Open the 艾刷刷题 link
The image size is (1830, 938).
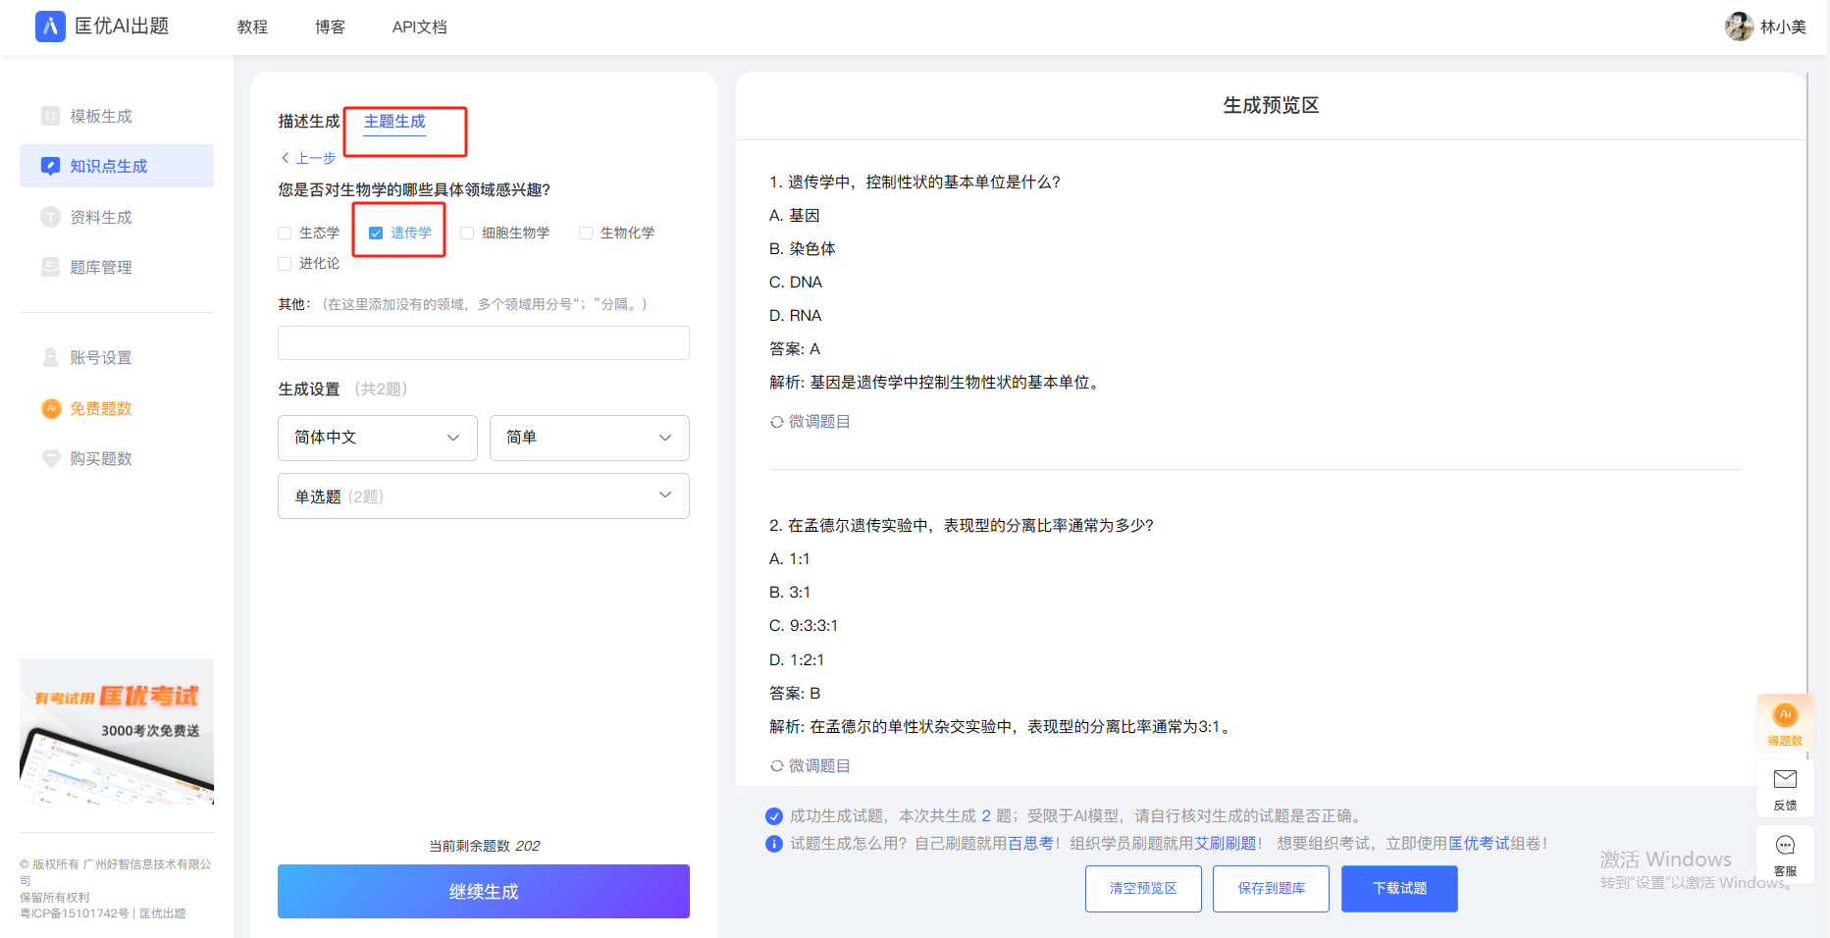(x=1226, y=844)
